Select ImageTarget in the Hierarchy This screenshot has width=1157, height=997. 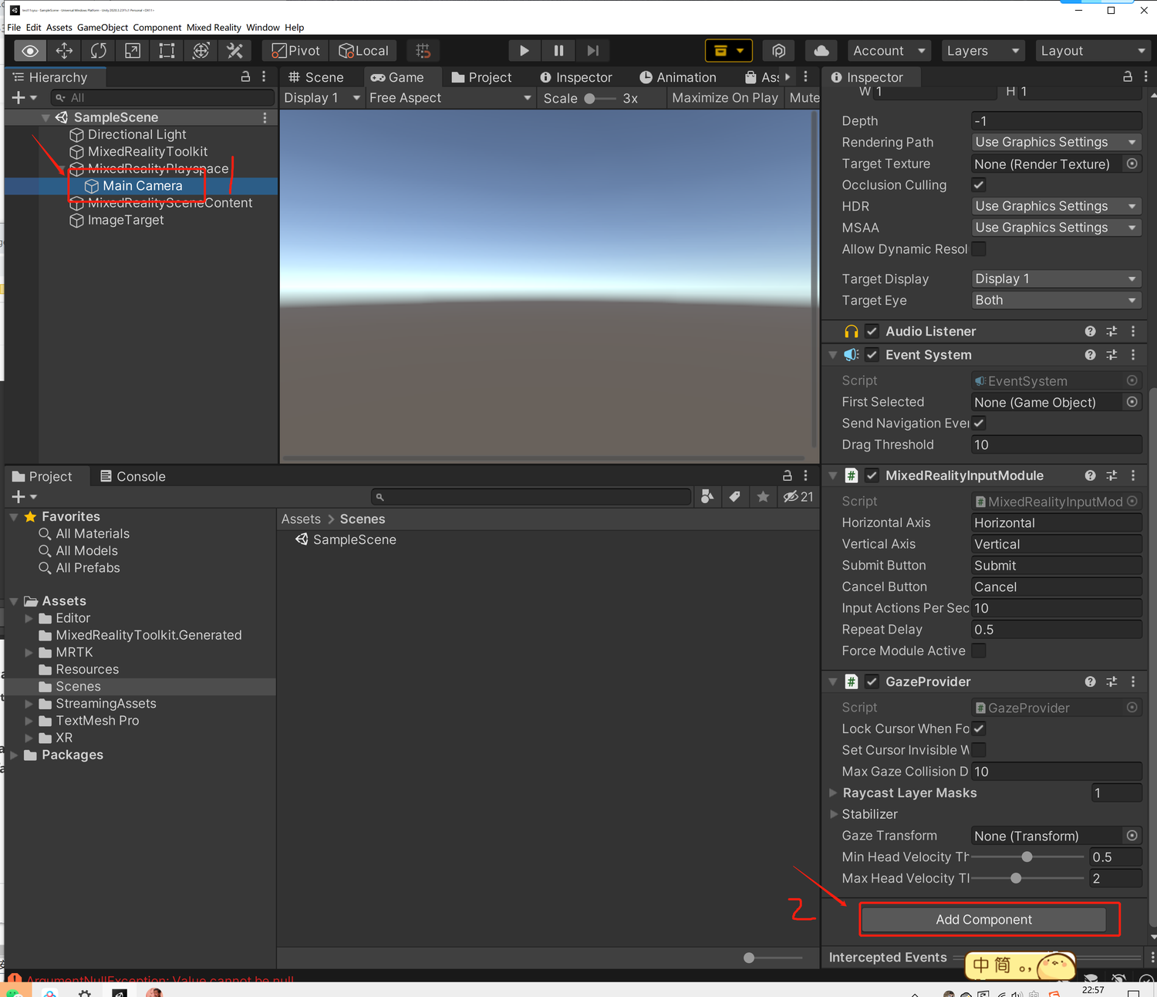pos(126,220)
